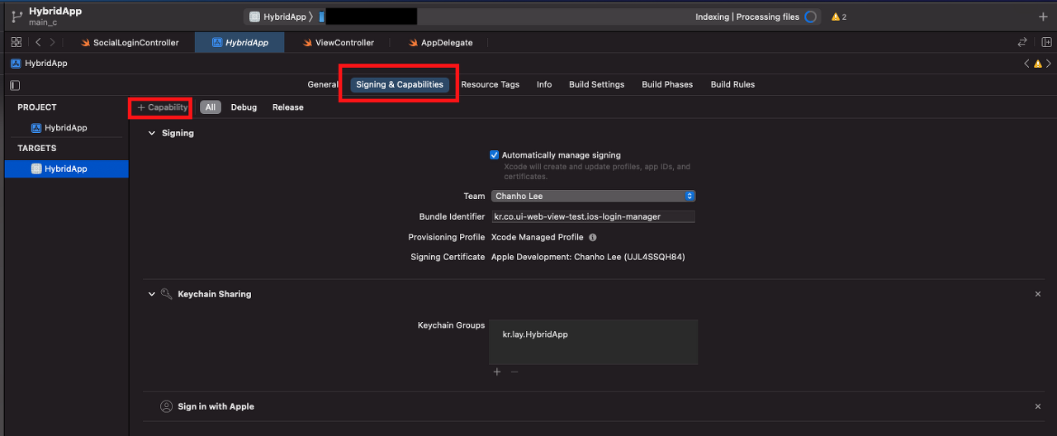Open the related items grid menu
Screen dimensions: 1057x436
point(17,42)
